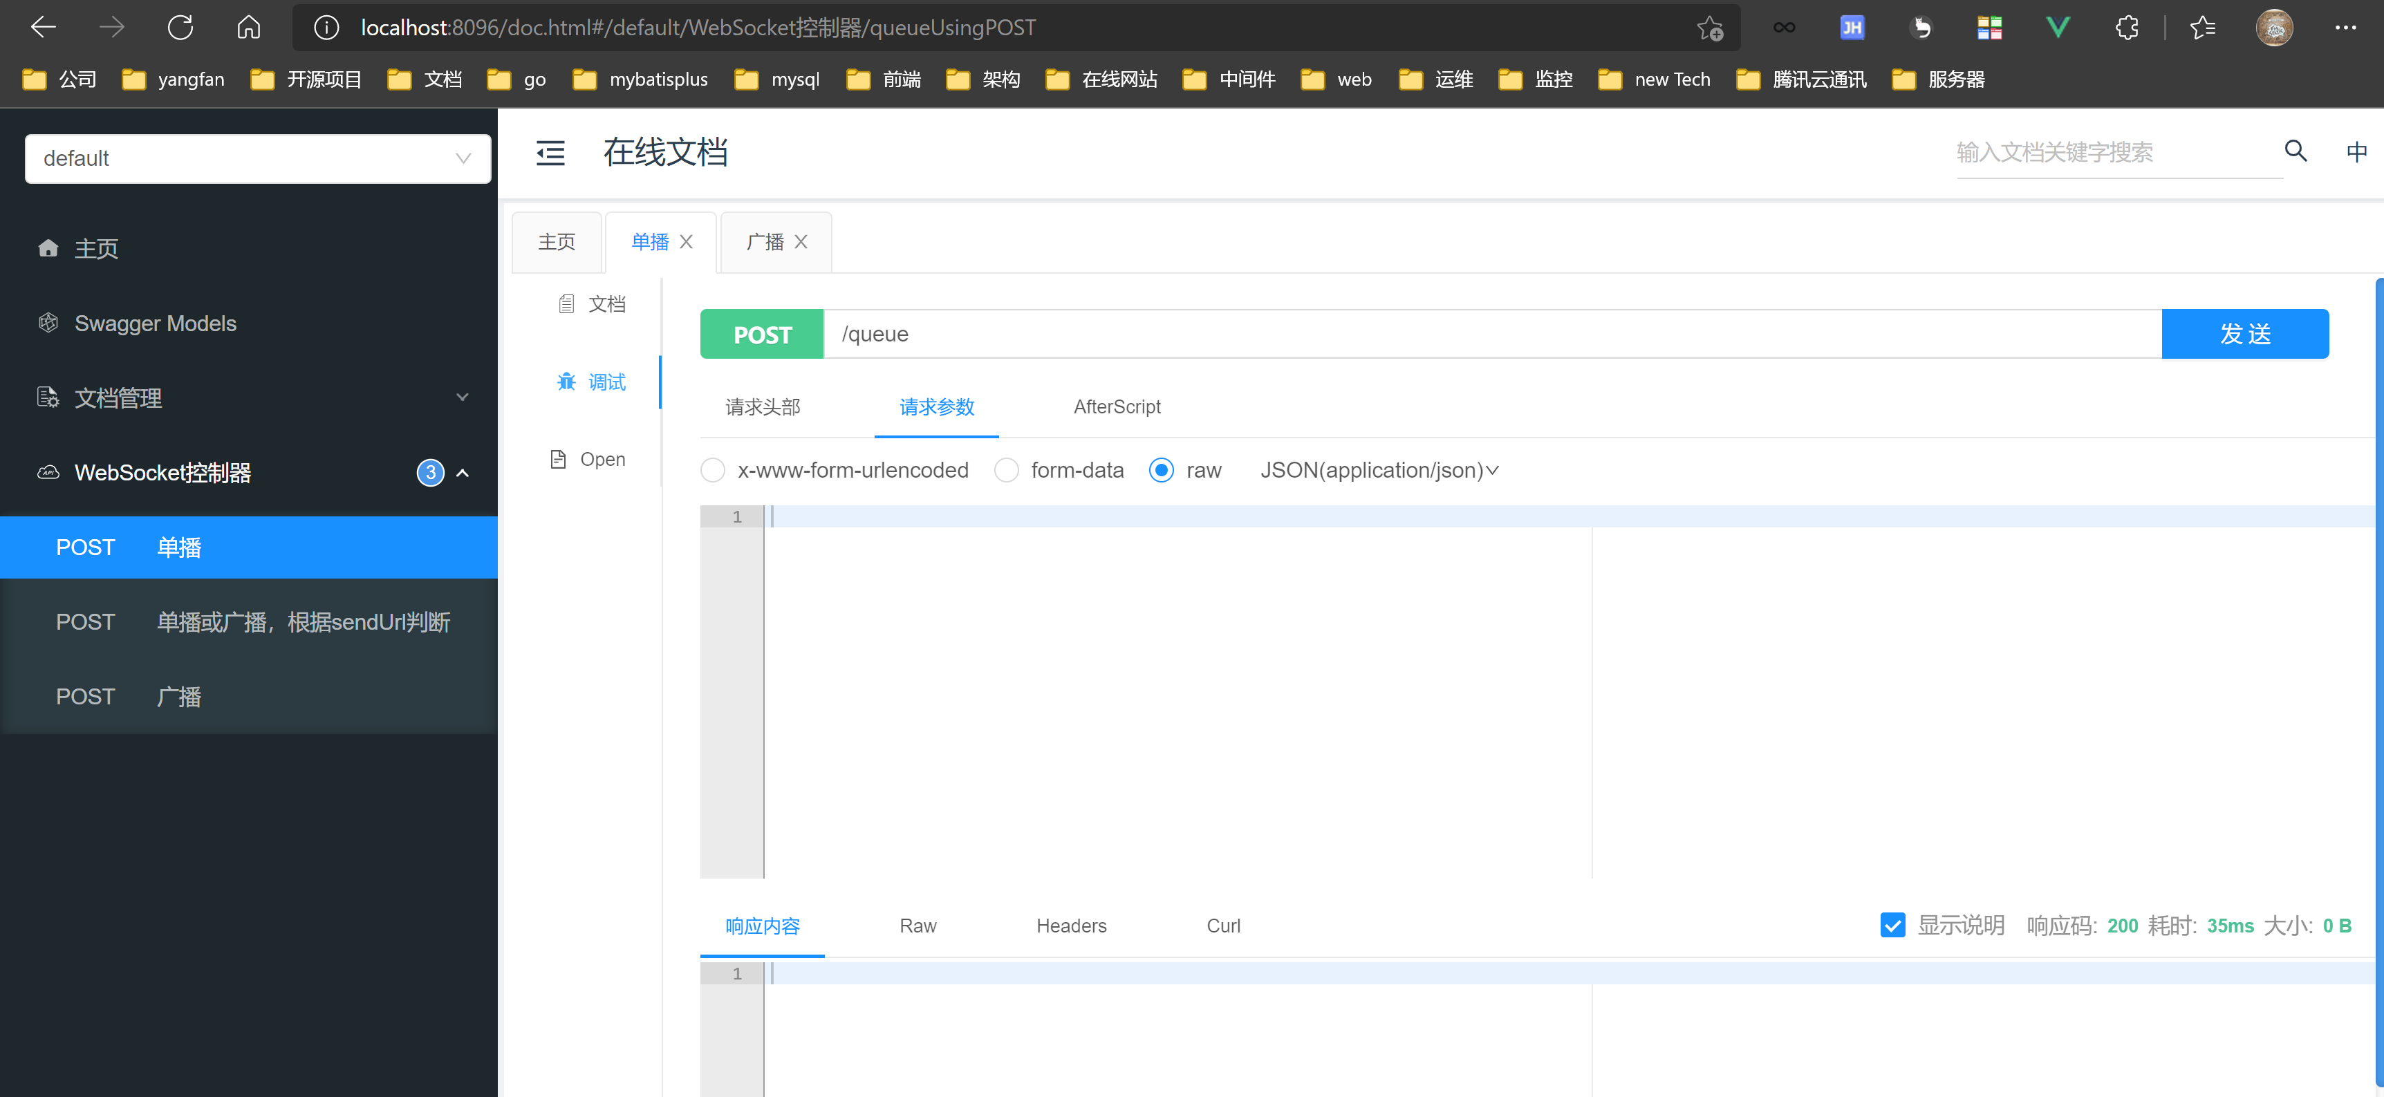Click the language switch 中 icon
The width and height of the screenshot is (2384, 1097).
(2356, 151)
